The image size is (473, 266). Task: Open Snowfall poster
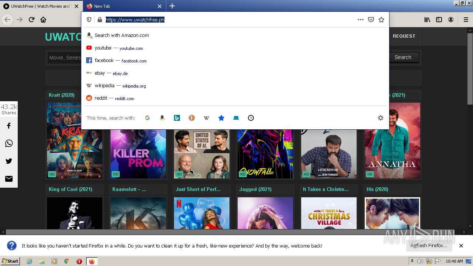[265, 154]
